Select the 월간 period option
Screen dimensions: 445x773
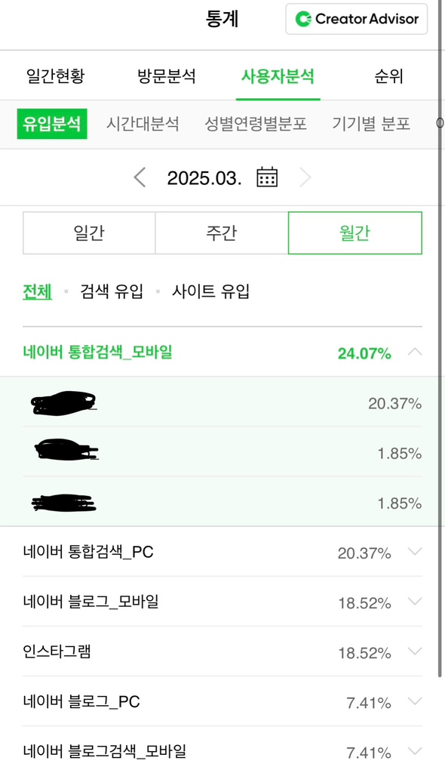click(354, 233)
